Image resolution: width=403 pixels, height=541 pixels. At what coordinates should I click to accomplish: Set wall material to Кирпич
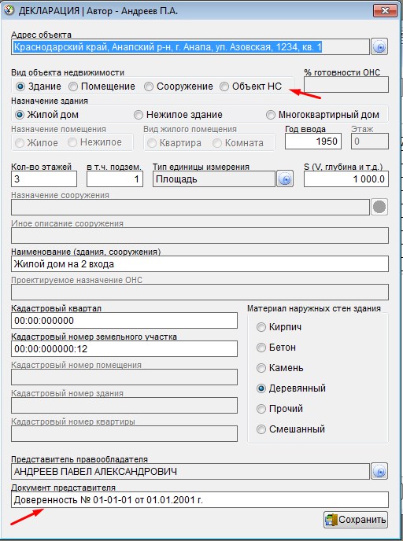pyautogui.click(x=279, y=327)
